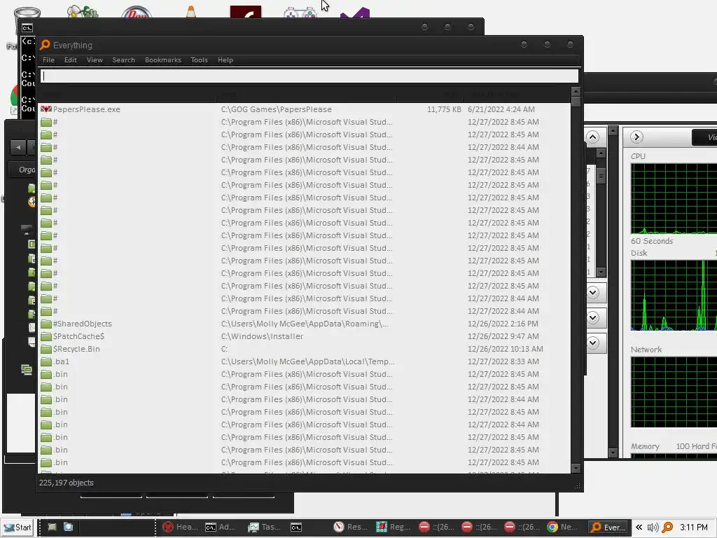The image size is (717, 538).
Task: Click the $PatchCache$ folder icon
Action: [x=46, y=336]
